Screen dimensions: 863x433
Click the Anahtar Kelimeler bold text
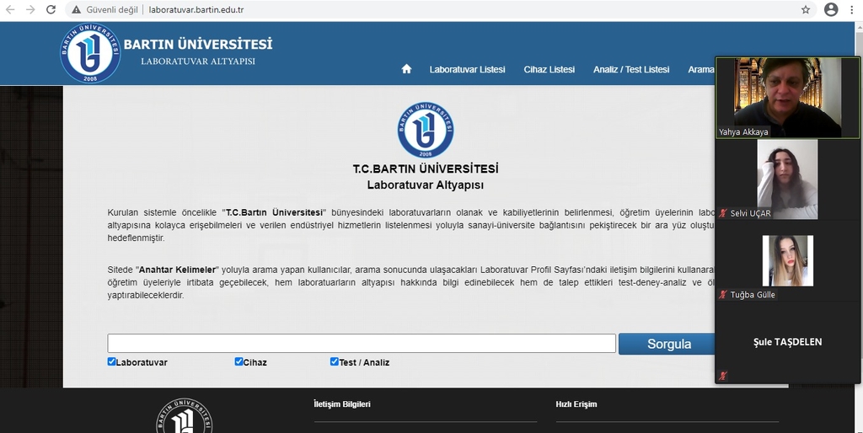click(179, 270)
